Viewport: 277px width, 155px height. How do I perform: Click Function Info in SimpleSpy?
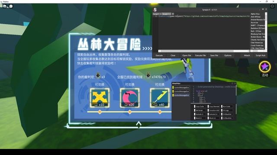pyautogui.click(x=213, y=110)
